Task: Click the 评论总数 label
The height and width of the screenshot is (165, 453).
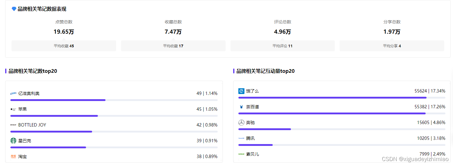Action: (x=282, y=22)
